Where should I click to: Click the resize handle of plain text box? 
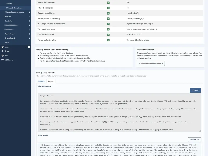click(200, 131)
